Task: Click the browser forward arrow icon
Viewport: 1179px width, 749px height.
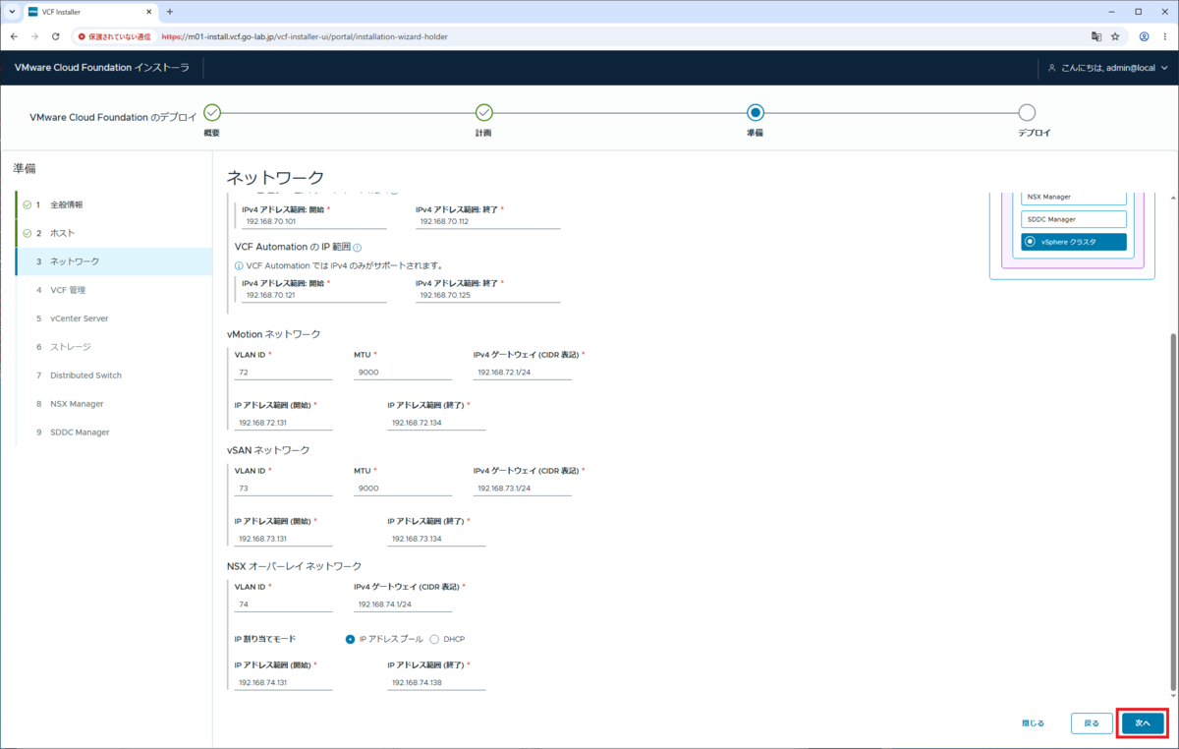Action: coord(35,36)
